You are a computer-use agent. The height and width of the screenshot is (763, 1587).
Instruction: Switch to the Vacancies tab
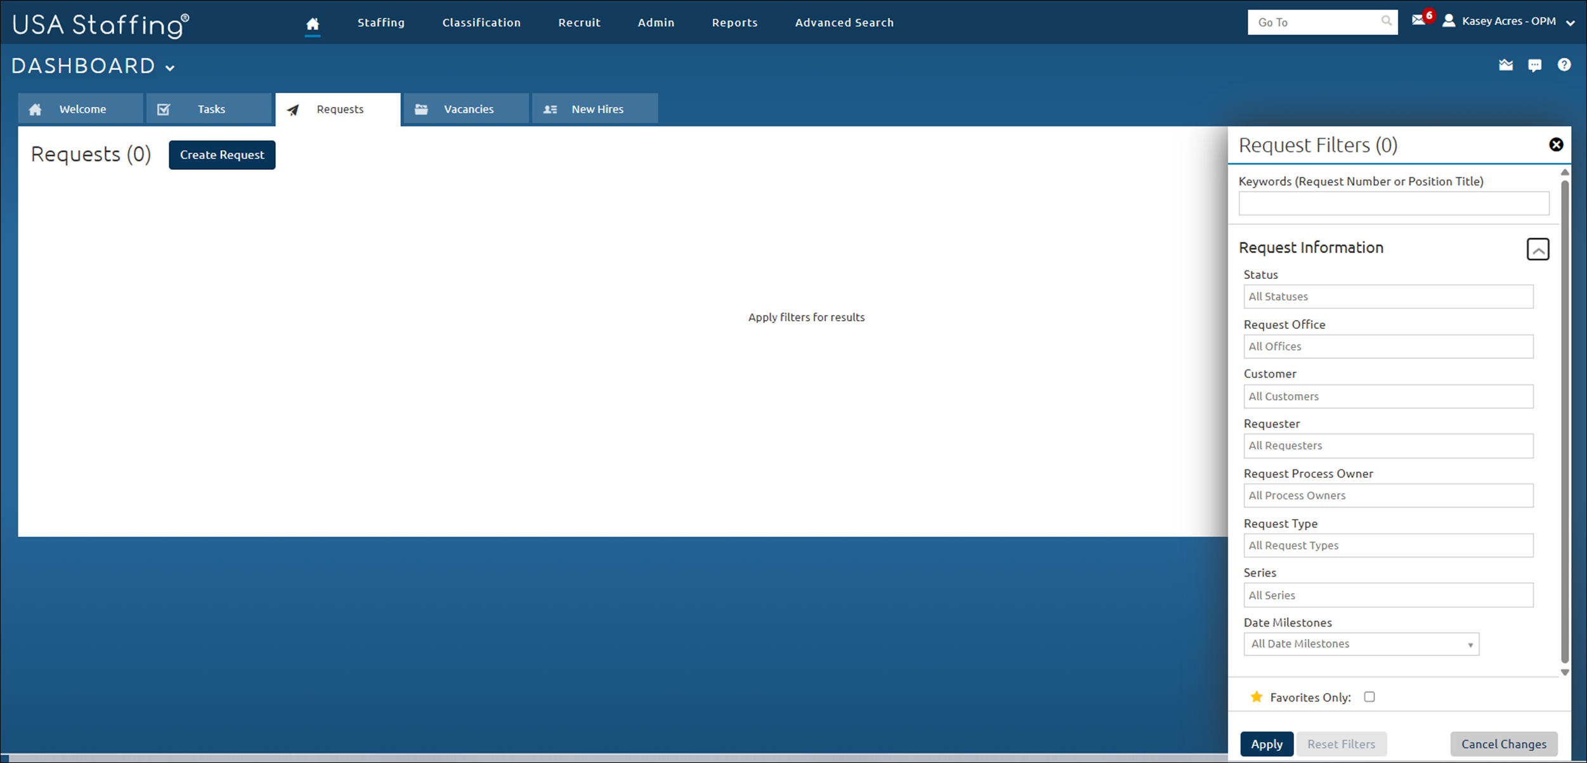click(466, 108)
